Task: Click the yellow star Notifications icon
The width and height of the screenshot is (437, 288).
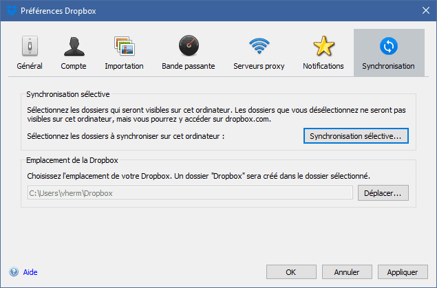Action: click(x=323, y=46)
